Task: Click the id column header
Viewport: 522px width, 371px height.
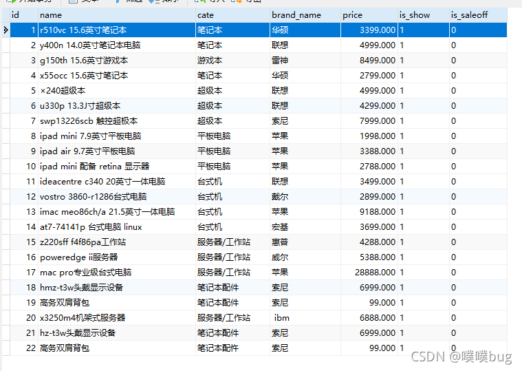Action: tap(24, 15)
